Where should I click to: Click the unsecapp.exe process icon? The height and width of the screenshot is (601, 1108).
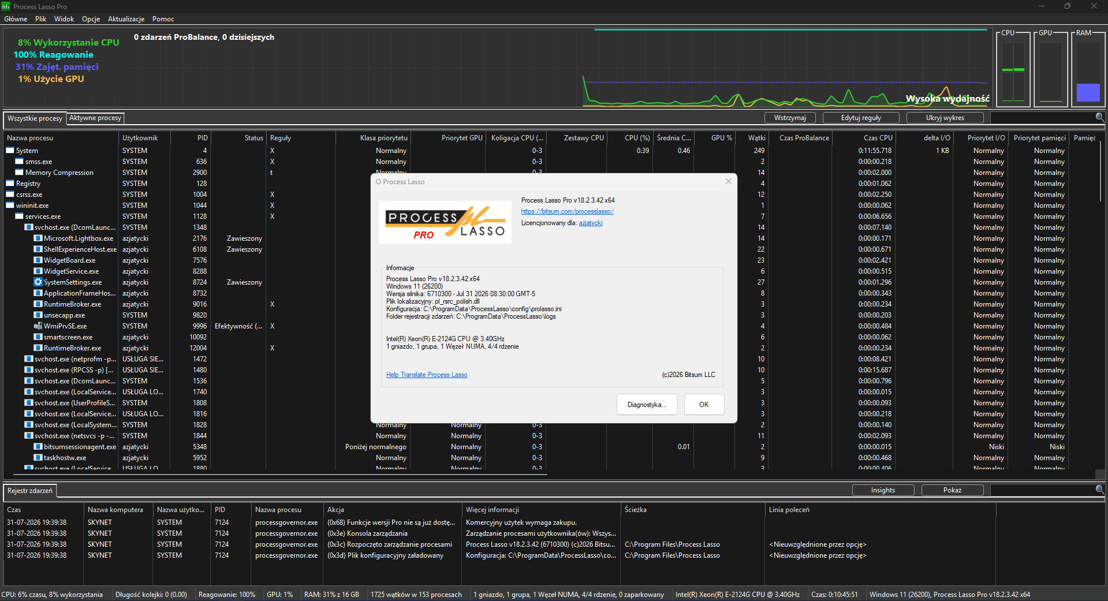[38, 315]
